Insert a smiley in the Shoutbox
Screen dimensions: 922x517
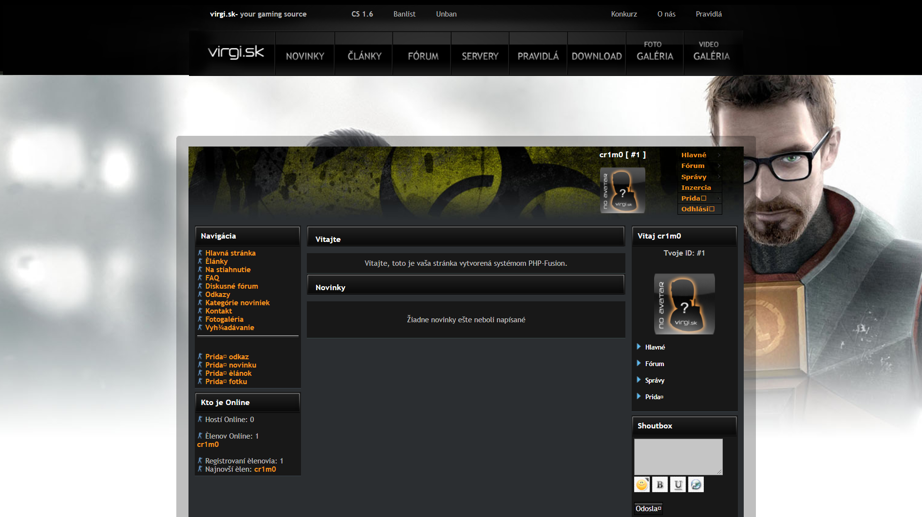(642, 484)
